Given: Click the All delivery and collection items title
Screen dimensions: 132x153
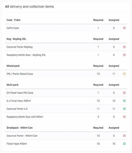Looking at the screenshot, I should tap(29, 6).
